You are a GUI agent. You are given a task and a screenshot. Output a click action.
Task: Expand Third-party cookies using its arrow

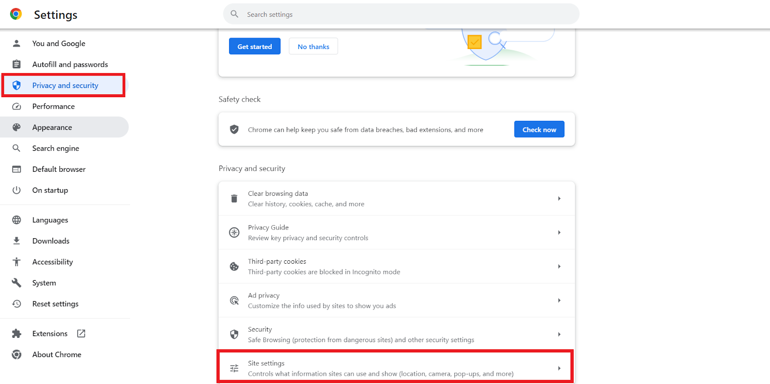point(559,267)
